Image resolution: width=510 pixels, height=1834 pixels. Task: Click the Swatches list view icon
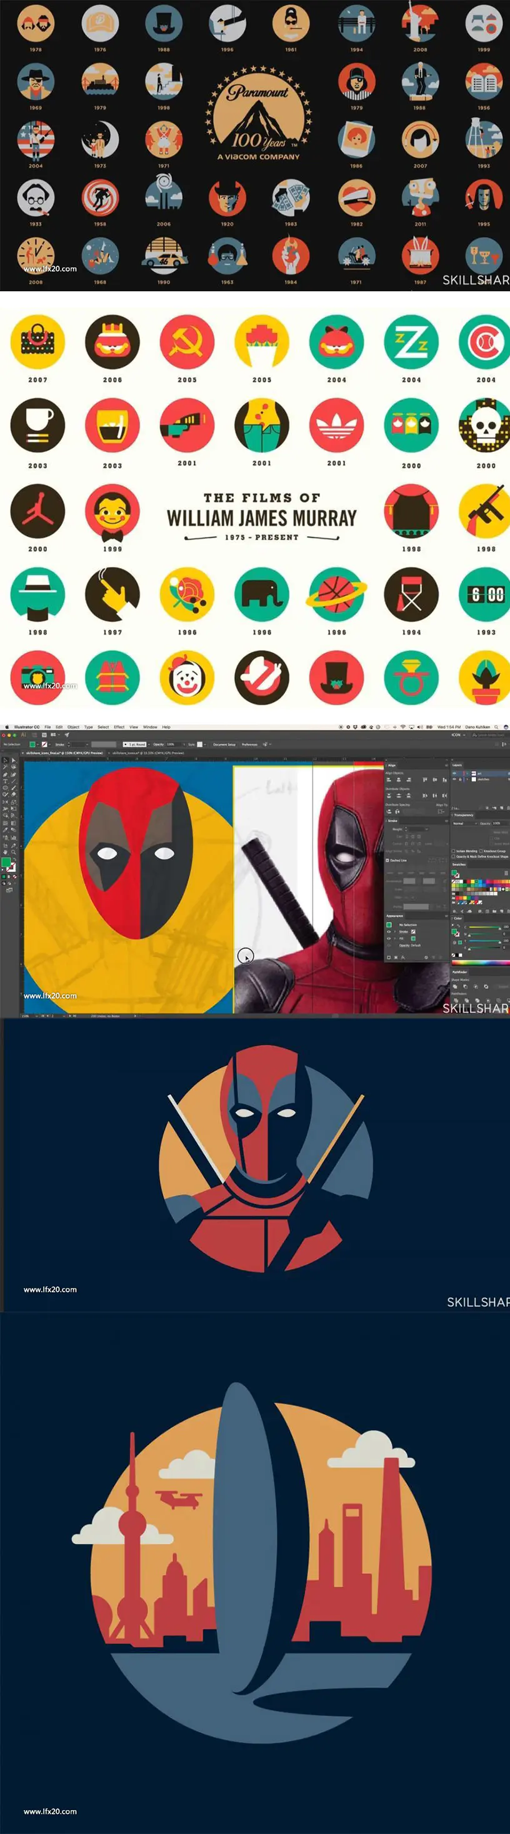[x=506, y=873]
